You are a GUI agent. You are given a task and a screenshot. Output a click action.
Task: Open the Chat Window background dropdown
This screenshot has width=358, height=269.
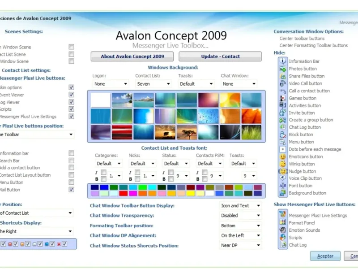tap(239, 84)
